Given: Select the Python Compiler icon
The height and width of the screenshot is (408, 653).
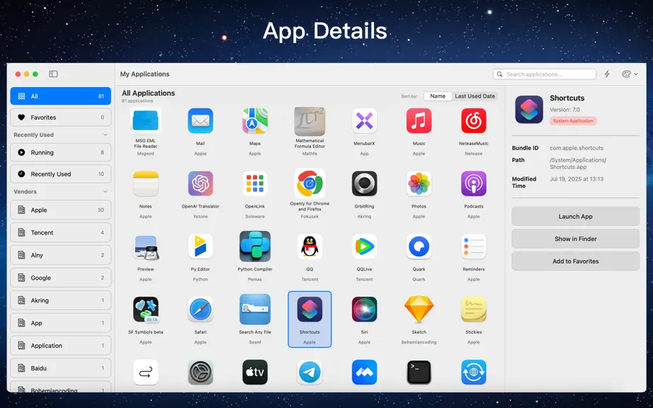Looking at the screenshot, I should tap(255, 246).
